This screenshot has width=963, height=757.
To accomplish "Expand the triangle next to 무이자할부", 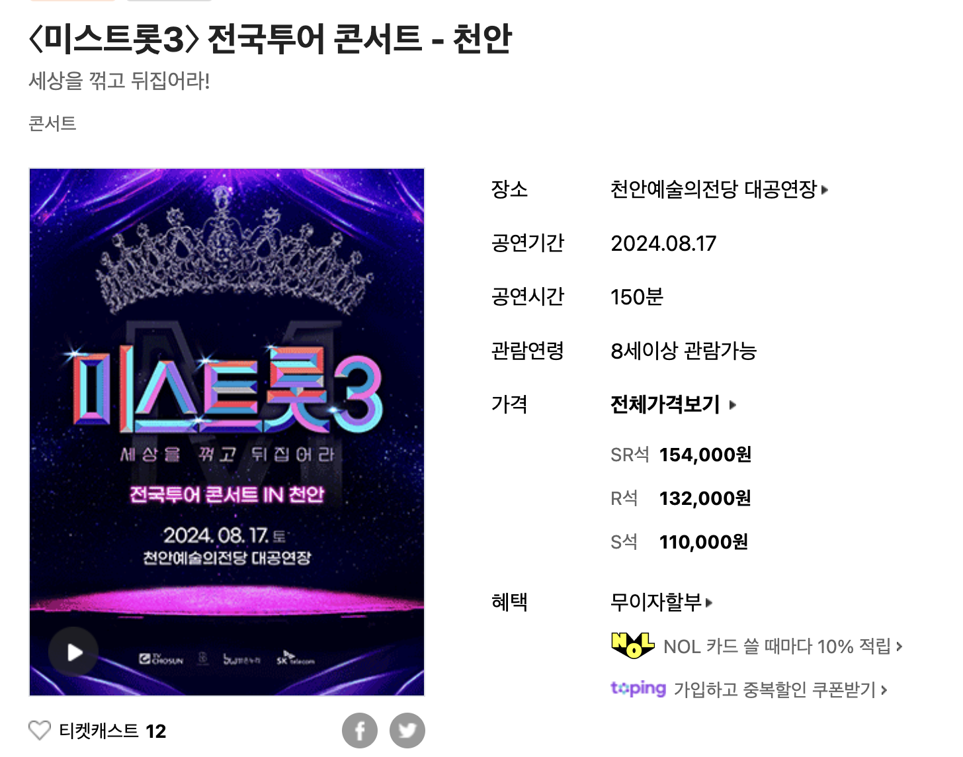I will (x=709, y=603).
